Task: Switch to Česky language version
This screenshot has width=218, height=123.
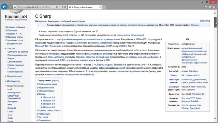Action: tap(11, 118)
